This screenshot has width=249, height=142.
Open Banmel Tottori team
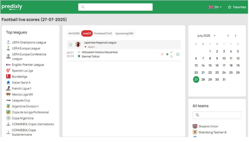coord(91,56)
